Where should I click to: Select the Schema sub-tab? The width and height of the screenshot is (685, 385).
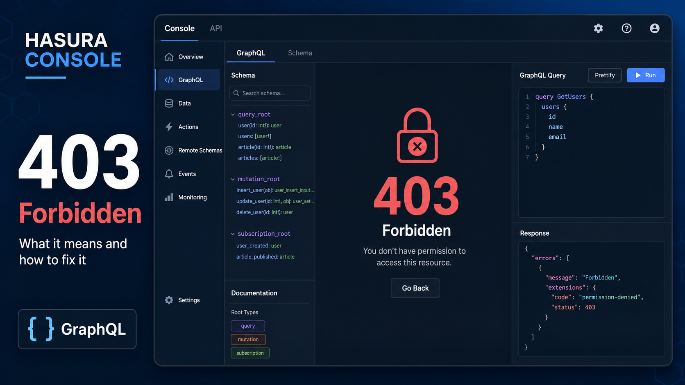pyautogui.click(x=300, y=53)
